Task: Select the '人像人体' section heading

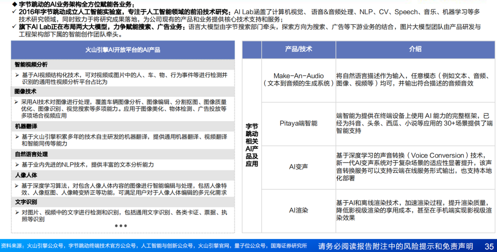Action: pyautogui.click(x=26, y=175)
